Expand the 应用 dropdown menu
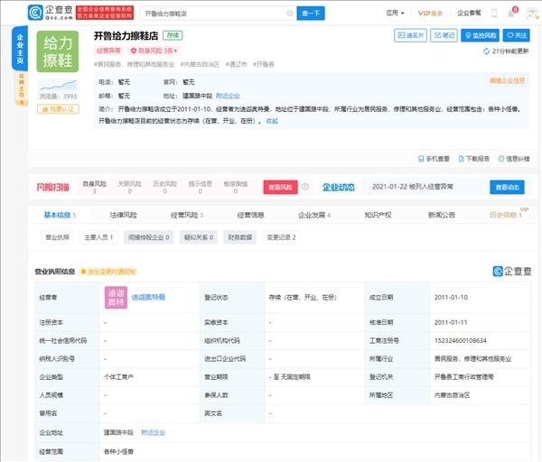 [x=393, y=14]
